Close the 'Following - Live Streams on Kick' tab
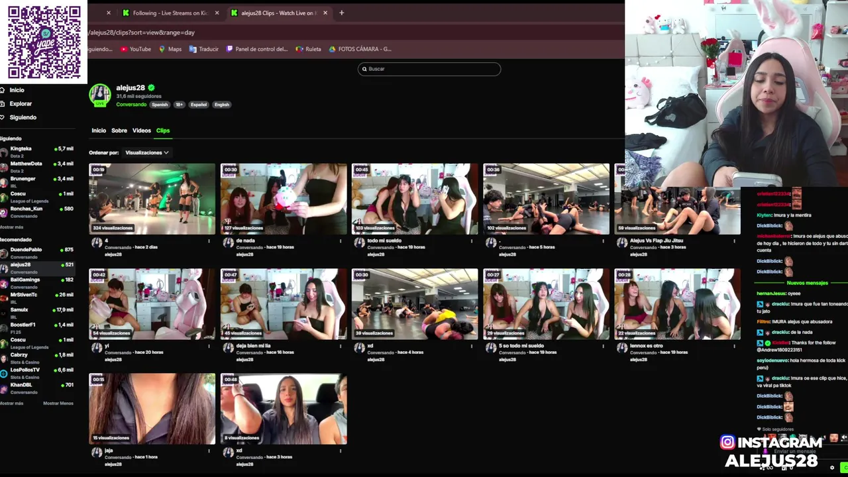Screen dimensions: 848x477 (217, 13)
